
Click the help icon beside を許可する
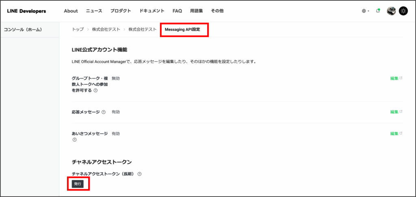click(x=95, y=91)
